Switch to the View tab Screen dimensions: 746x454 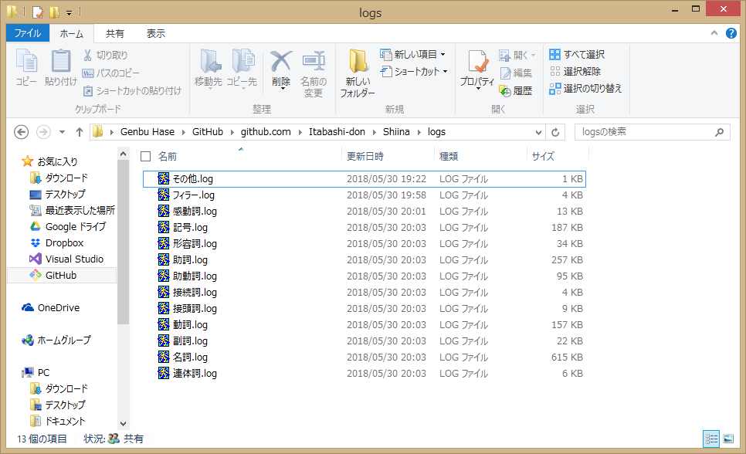pyautogui.click(x=155, y=34)
